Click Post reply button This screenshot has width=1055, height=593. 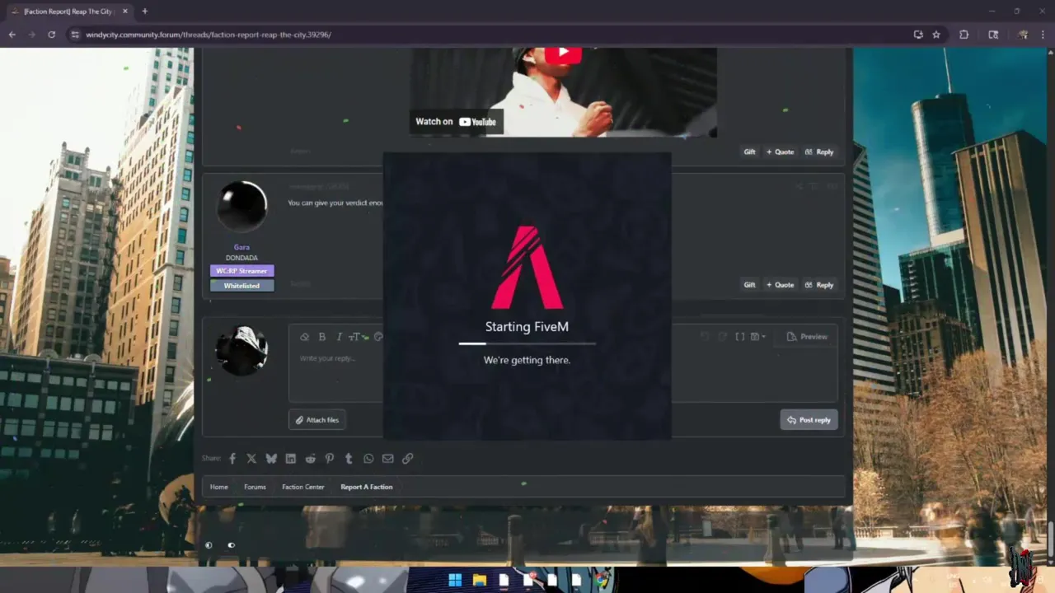809,420
